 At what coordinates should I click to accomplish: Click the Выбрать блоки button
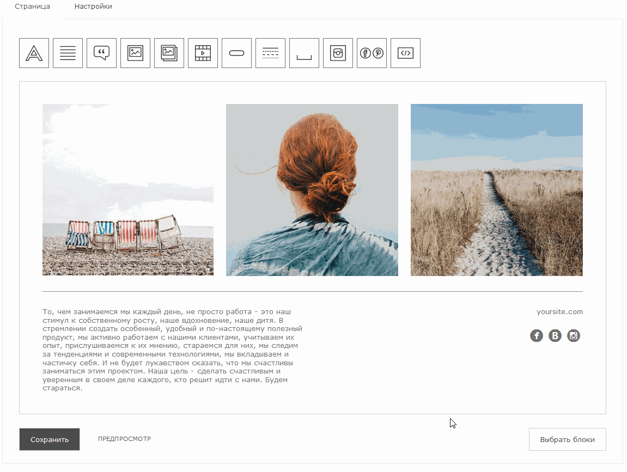[x=568, y=439]
